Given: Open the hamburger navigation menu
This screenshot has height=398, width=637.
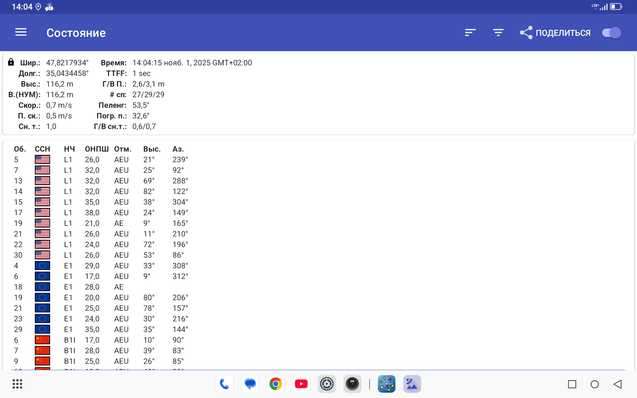Looking at the screenshot, I should pos(21,32).
